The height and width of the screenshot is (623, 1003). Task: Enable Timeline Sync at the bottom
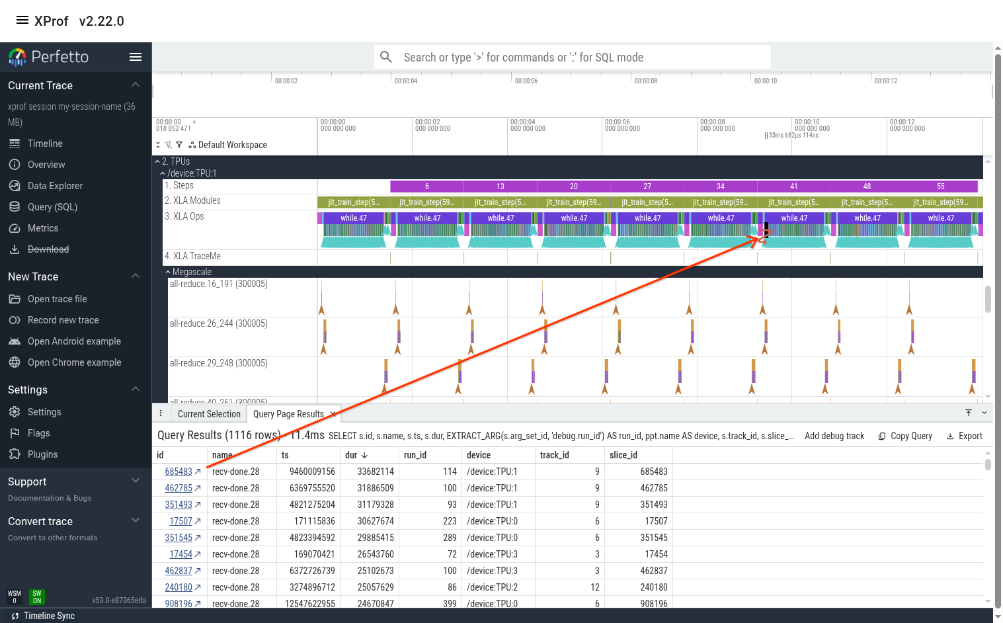coord(41,616)
